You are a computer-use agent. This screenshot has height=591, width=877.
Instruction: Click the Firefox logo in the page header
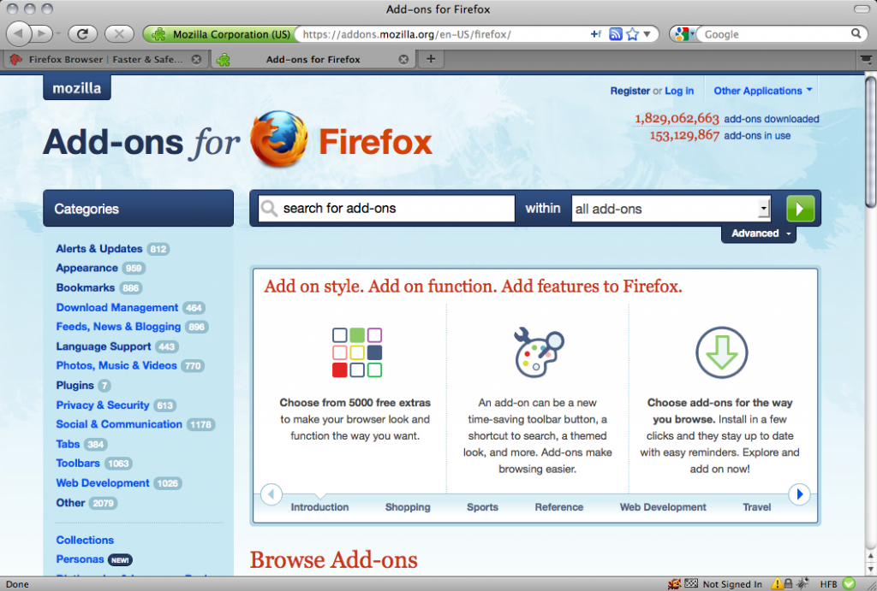click(279, 139)
